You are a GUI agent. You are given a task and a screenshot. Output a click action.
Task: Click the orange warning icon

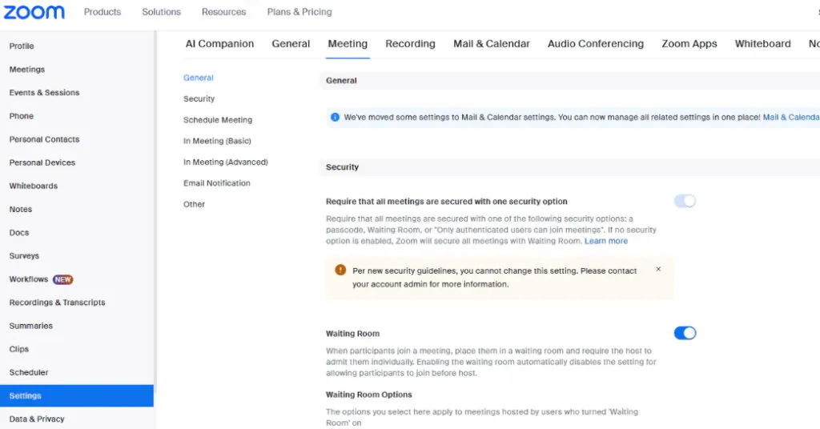340,270
